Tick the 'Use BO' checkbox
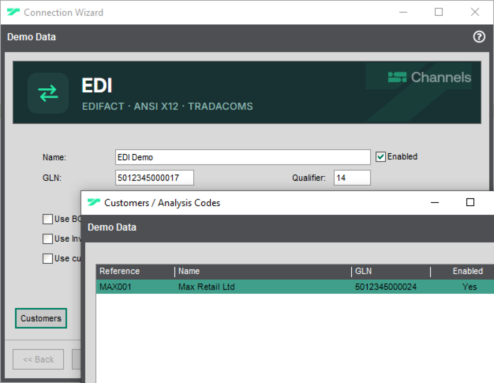The image size is (494, 383). point(47,219)
